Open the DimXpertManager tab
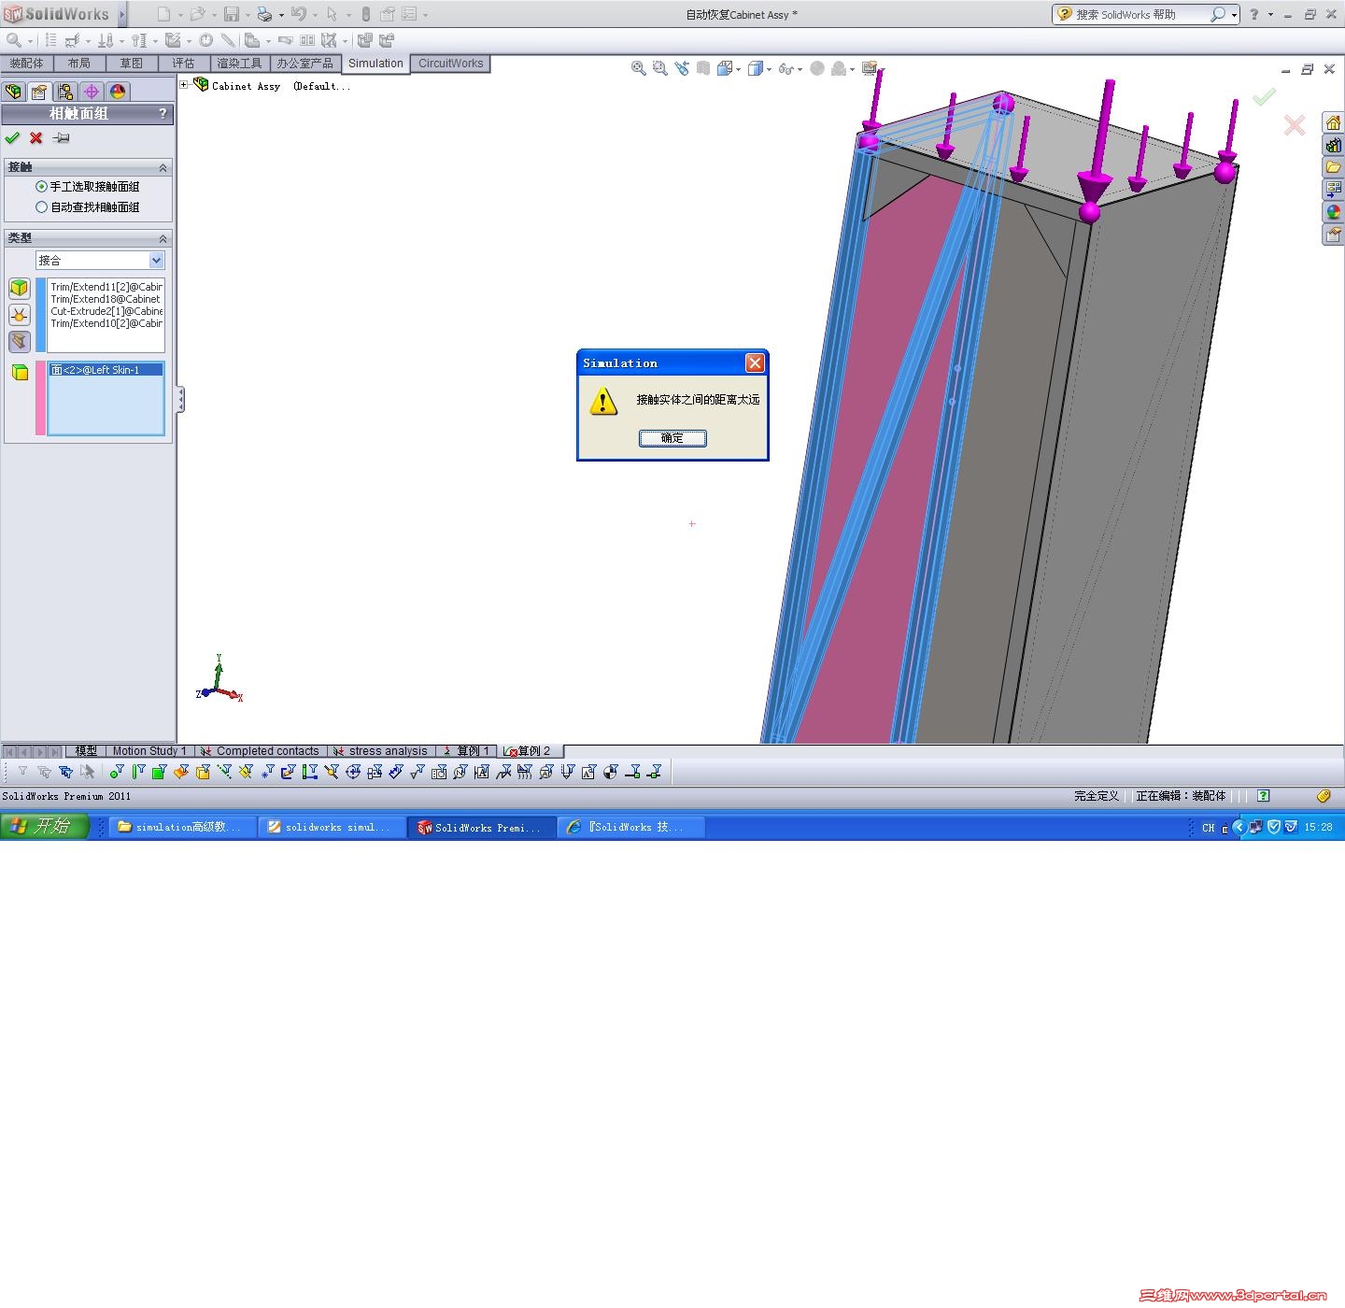 pos(92,92)
